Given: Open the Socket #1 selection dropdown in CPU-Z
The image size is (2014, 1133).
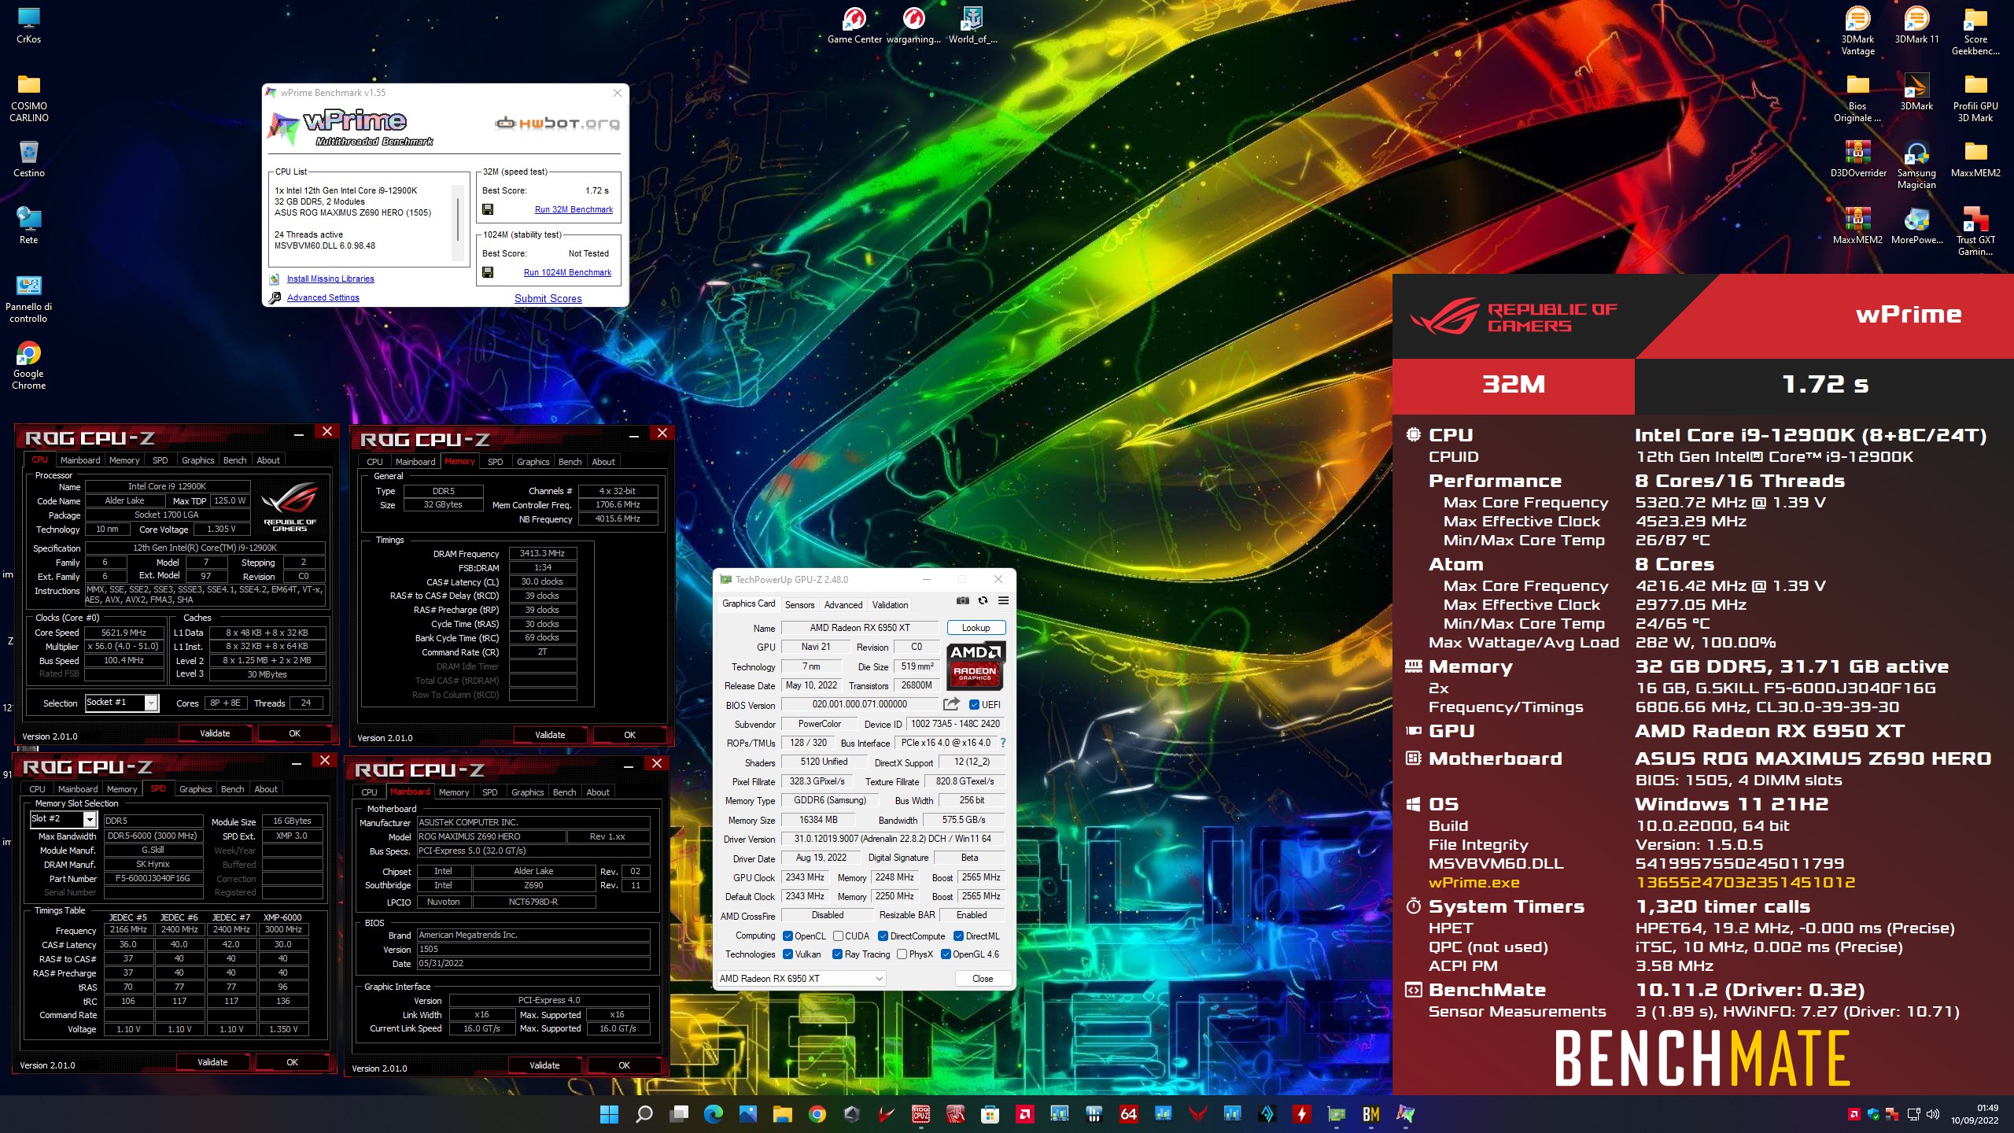Looking at the screenshot, I should point(122,703).
